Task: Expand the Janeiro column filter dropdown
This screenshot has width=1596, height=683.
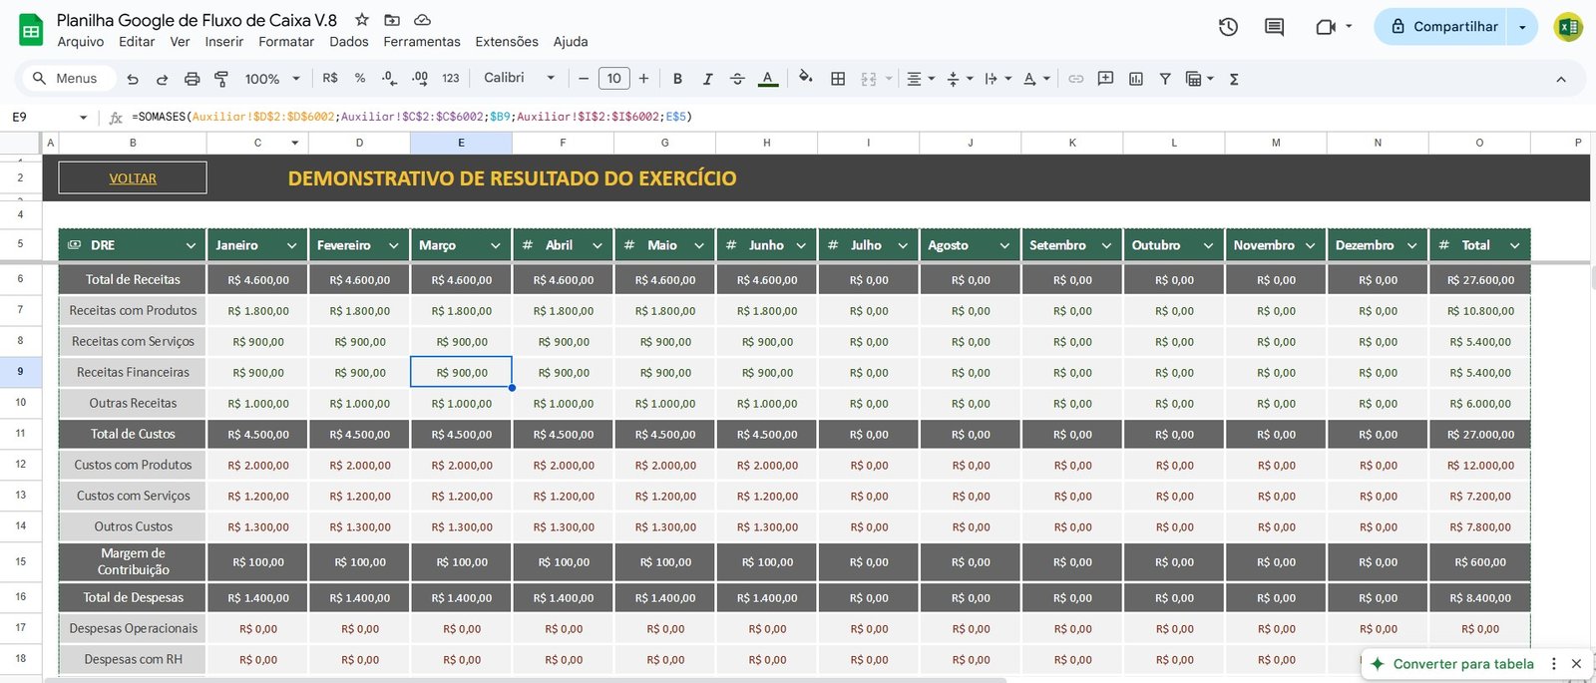Action: 292,245
